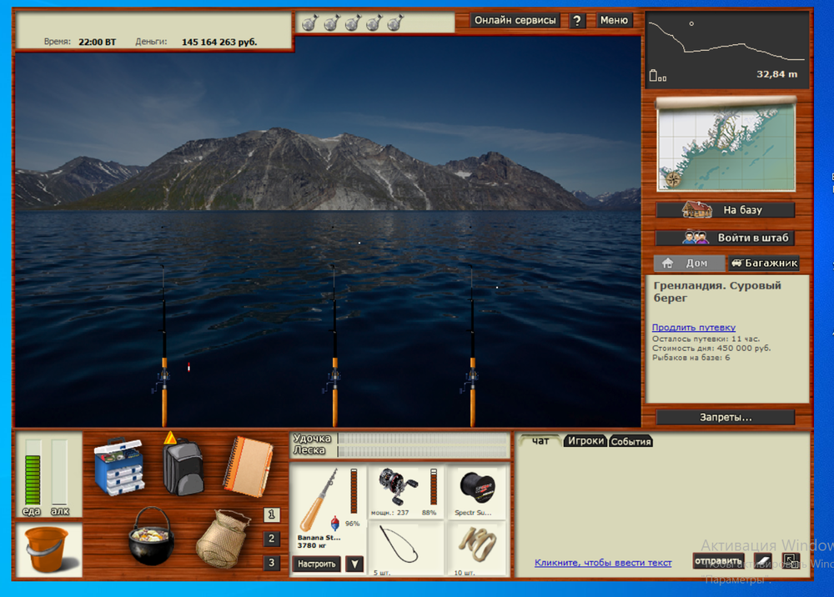
Task: Click the chat text input field
Action: click(x=603, y=563)
